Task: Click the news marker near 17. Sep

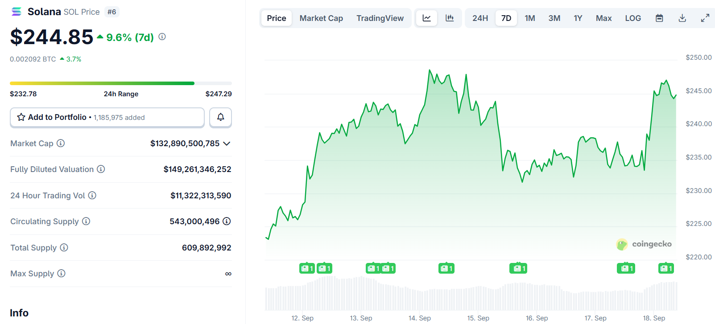Action: tap(626, 268)
